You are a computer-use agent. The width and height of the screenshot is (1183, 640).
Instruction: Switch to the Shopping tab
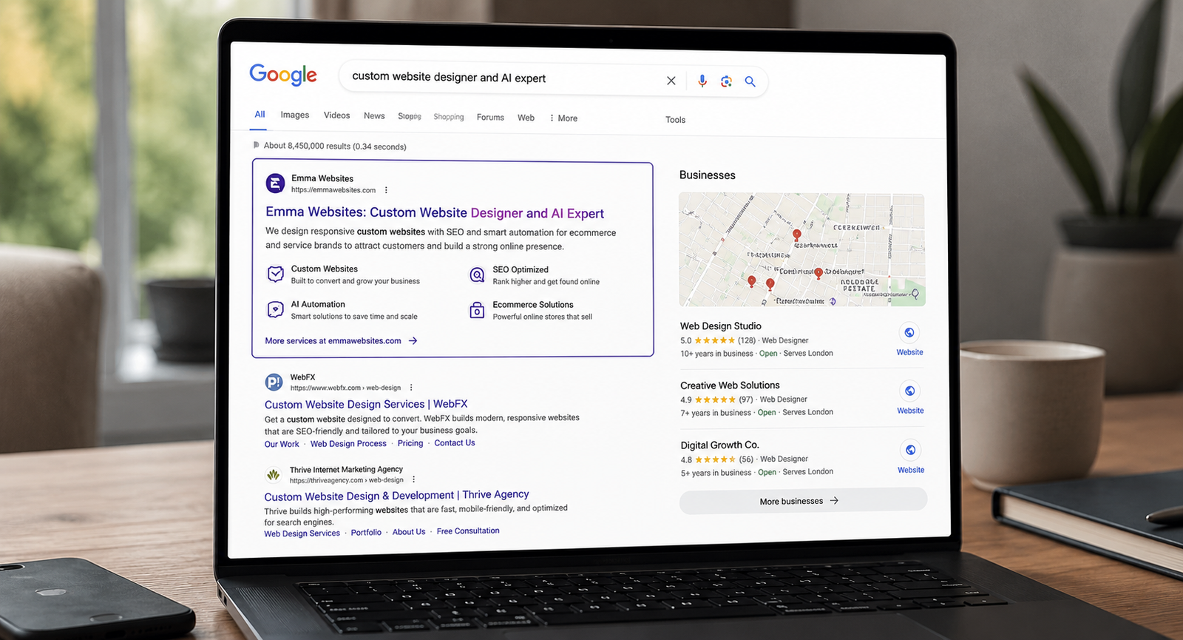[449, 117]
